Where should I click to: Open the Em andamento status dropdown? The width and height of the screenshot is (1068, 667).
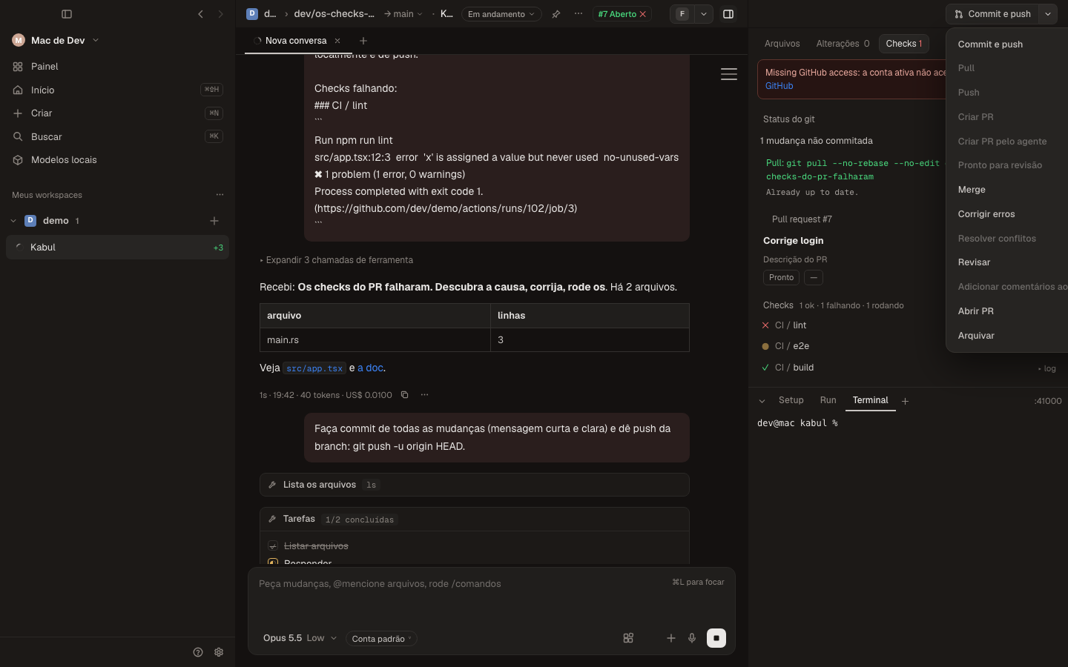point(501,14)
